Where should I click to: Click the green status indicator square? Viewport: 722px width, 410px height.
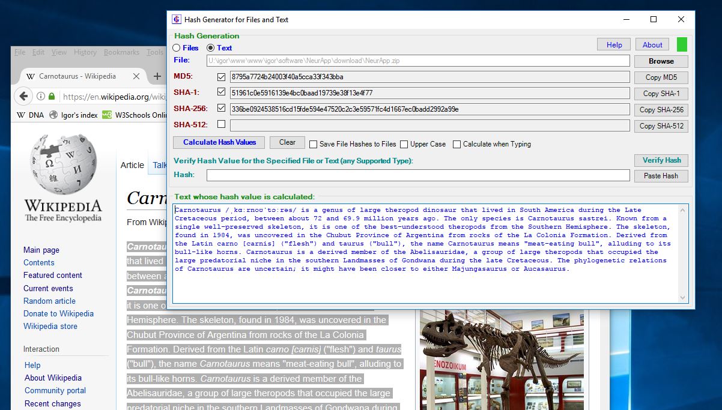coord(682,44)
